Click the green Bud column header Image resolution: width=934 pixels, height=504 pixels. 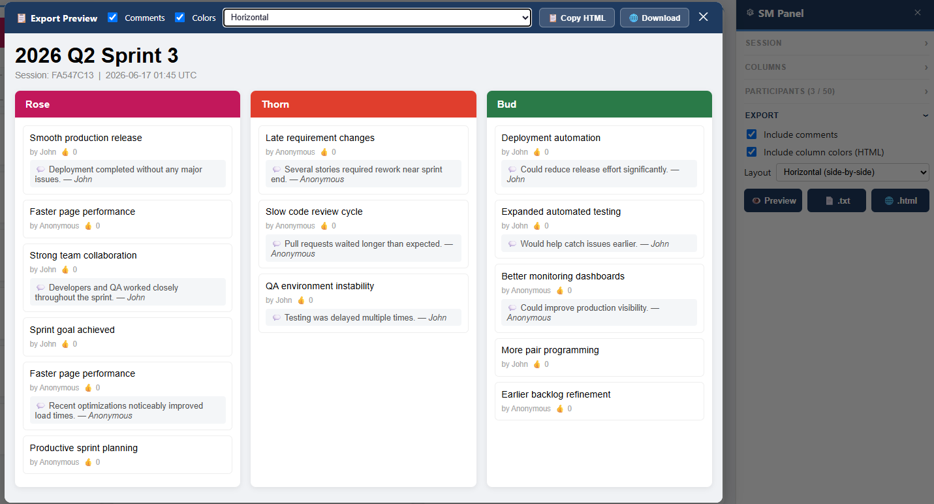599,104
